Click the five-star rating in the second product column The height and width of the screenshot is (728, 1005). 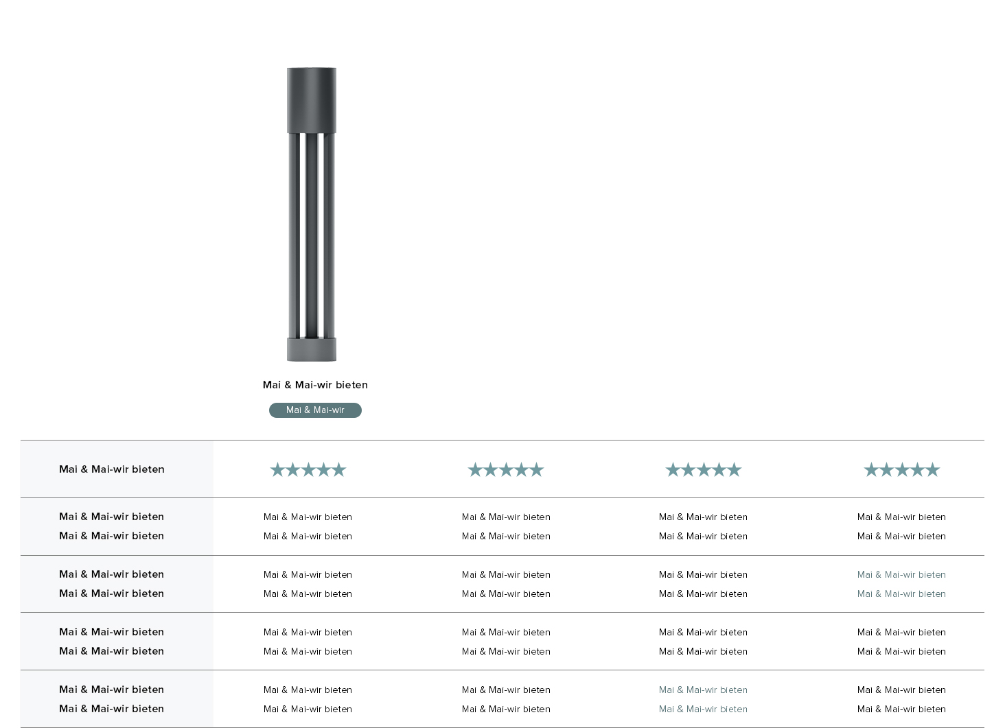tap(506, 470)
